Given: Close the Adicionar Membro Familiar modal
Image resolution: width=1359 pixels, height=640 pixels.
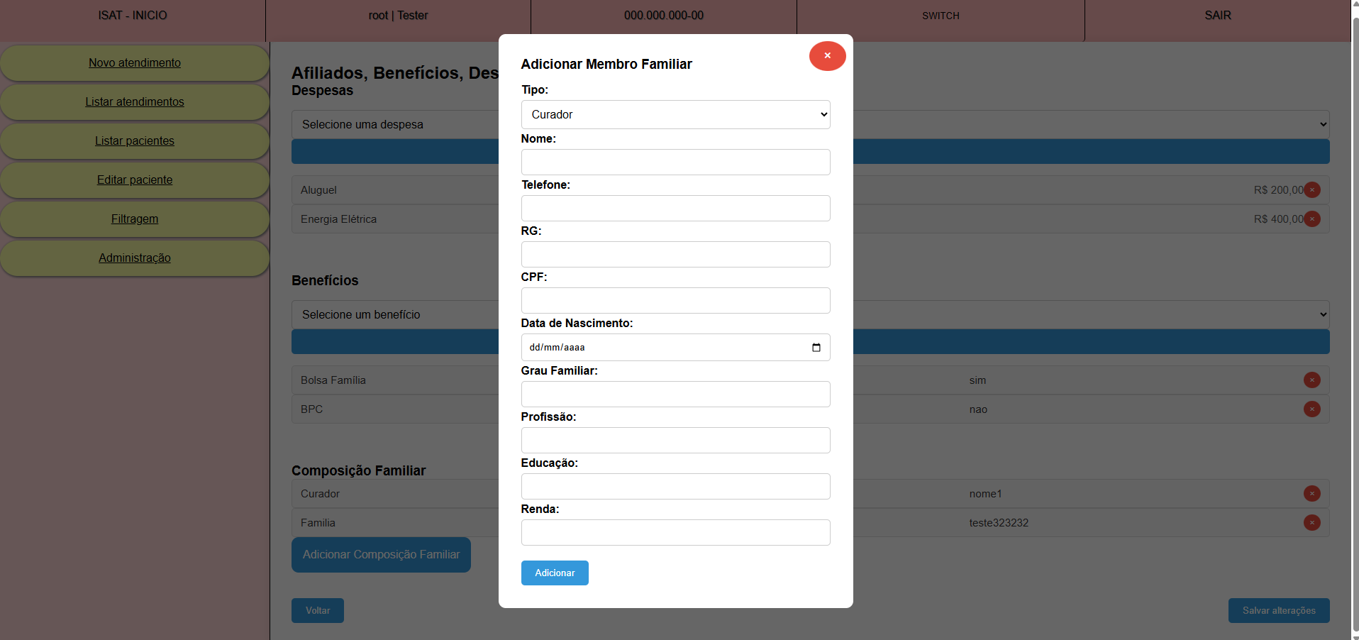Looking at the screenshot, I should click(x=827, y=56).
